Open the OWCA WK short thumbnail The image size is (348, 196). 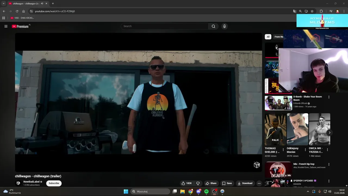pyautogui.click(x=319, y=129)
